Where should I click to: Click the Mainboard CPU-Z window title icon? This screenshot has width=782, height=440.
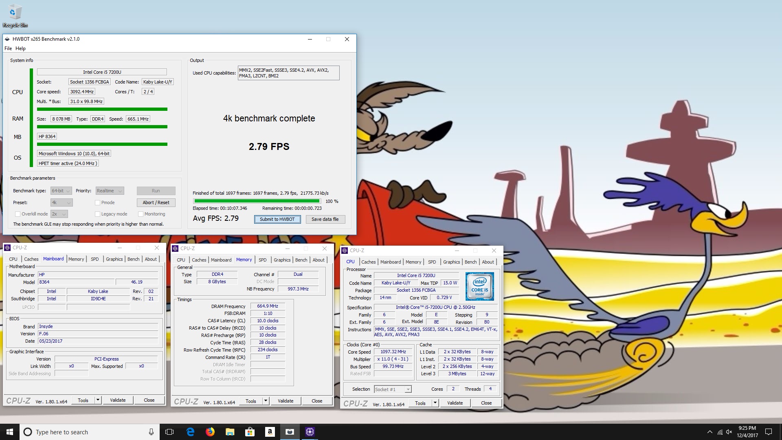pyautogui.click(x=7, y=248)
